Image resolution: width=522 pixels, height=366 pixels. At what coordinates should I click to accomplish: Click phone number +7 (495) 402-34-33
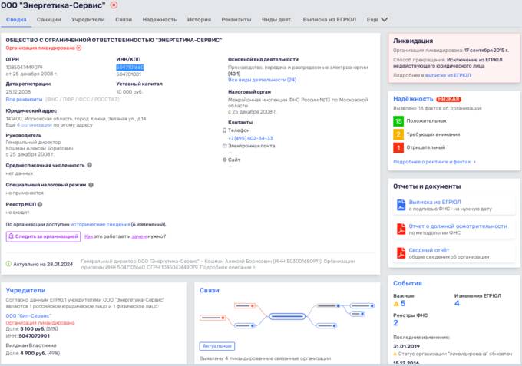tap(250, 138)
